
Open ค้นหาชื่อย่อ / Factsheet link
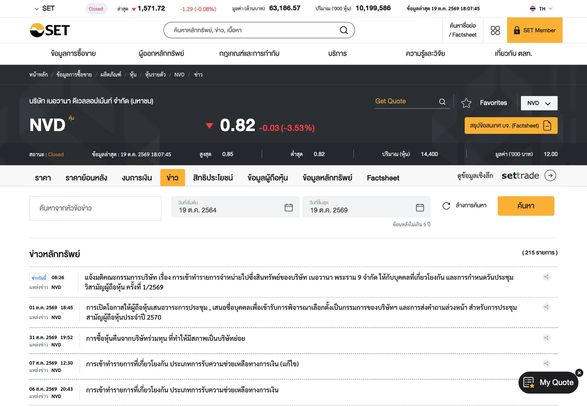(463, 30)
